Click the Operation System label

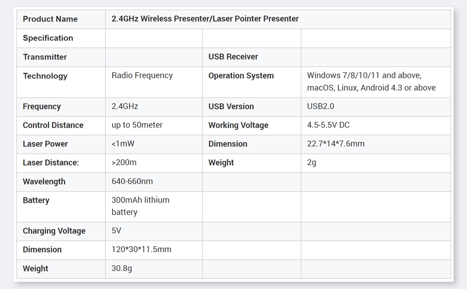click(241, 76)
